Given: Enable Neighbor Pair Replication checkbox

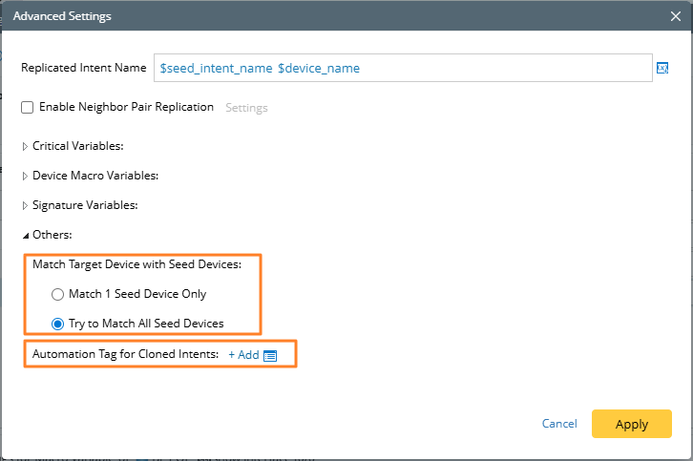Looking at the screenshot, I should [28, 108].
